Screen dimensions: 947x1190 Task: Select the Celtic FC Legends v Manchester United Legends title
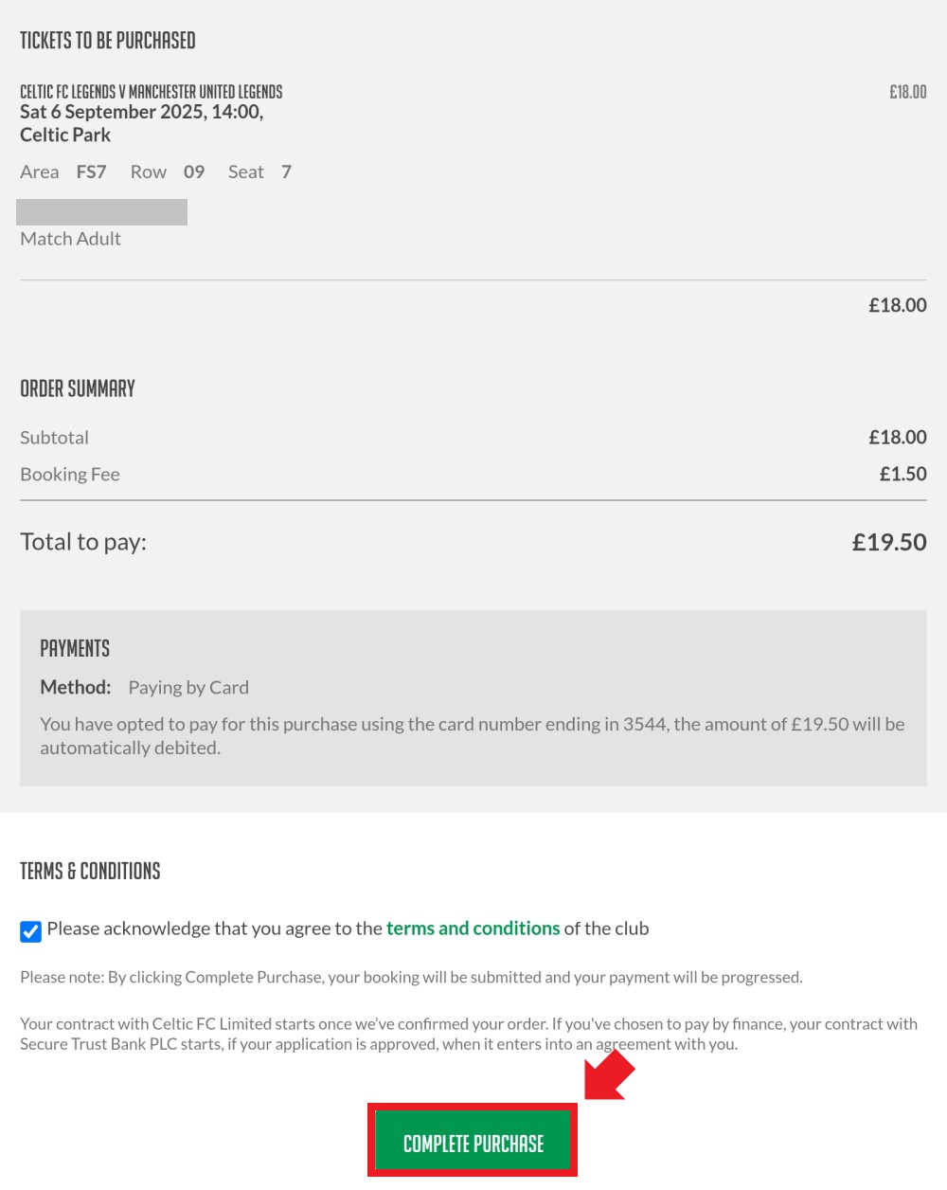(152, 91)
